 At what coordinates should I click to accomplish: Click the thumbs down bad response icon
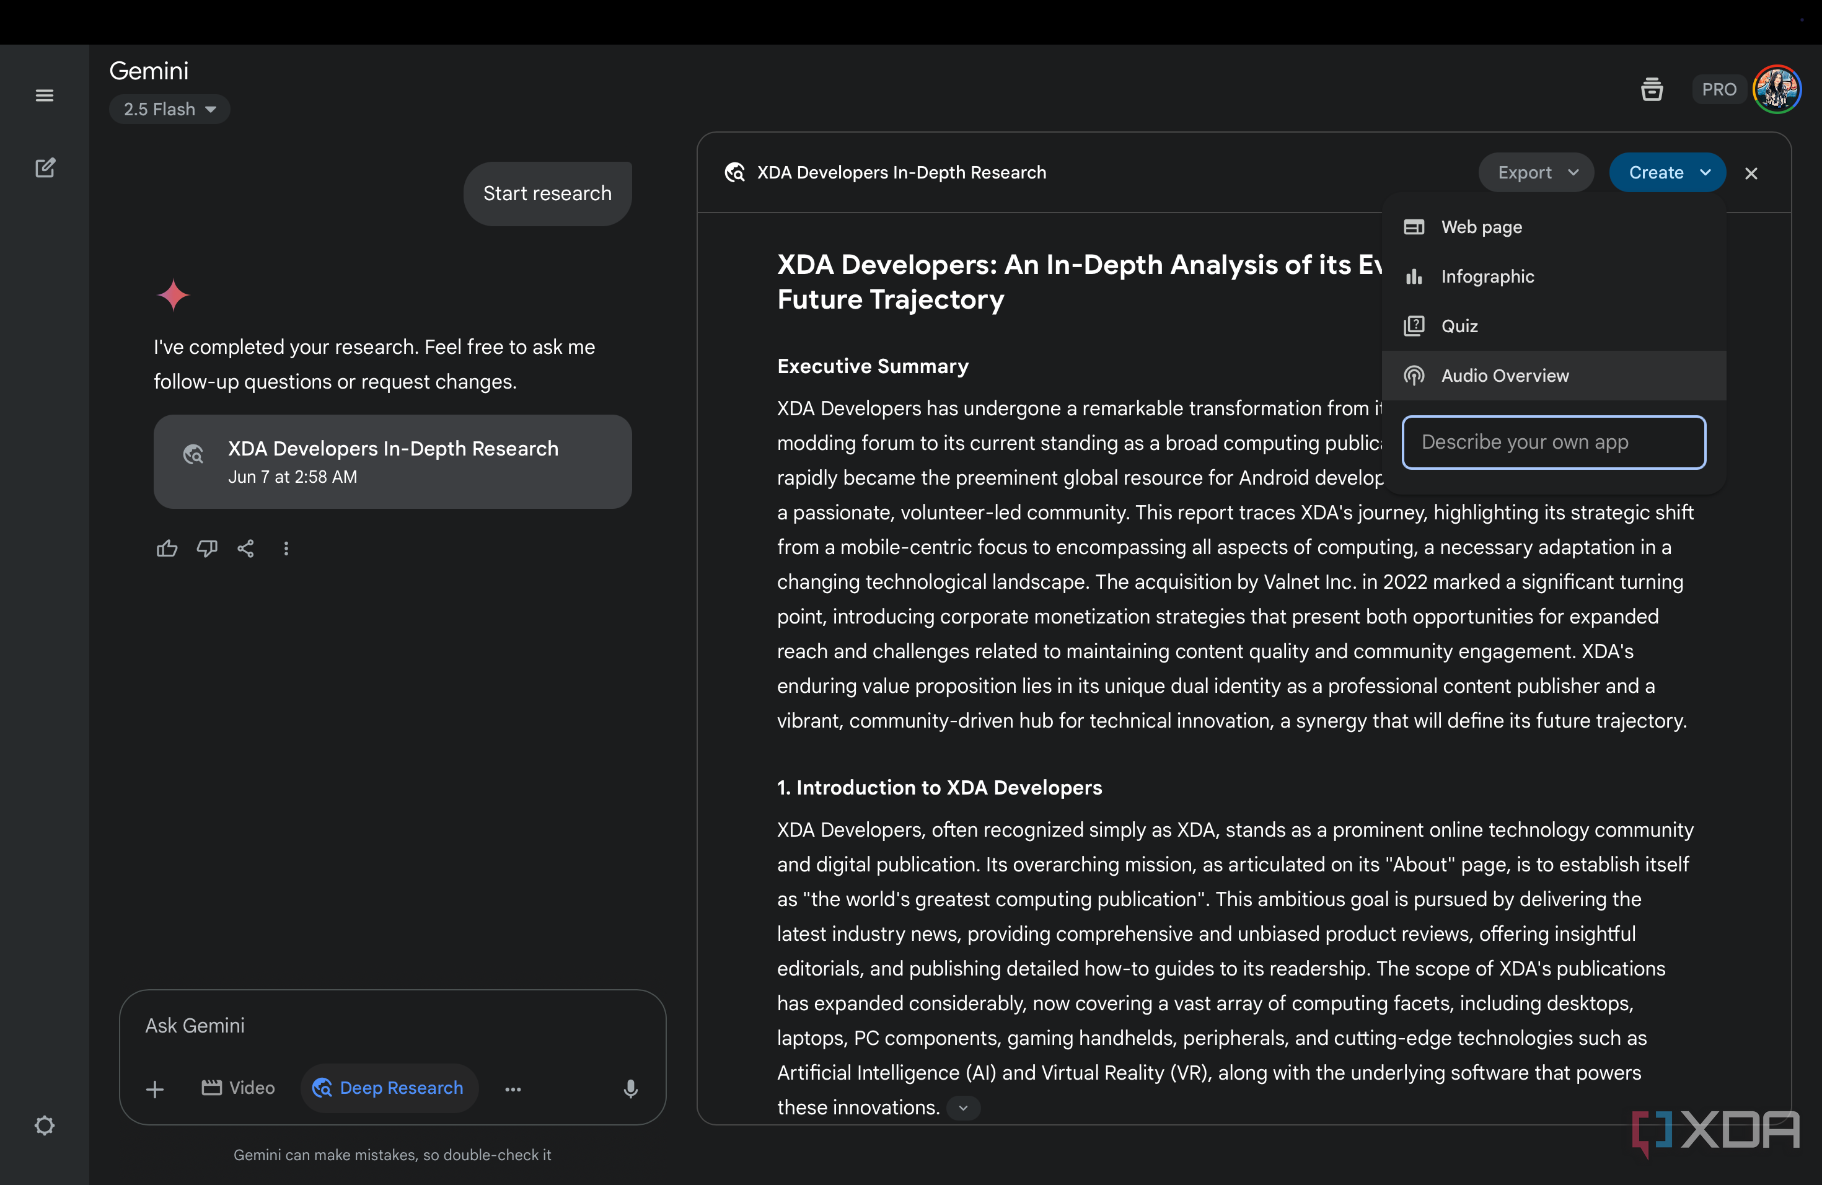(x=207, y=548)
